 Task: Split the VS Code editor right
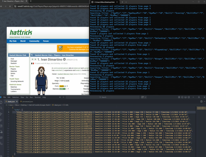(x=201, y=102)
